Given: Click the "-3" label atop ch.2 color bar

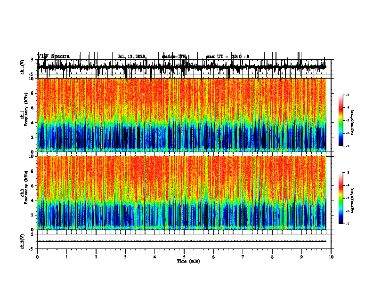Looking at the screenshot, I should click(347, 173).
